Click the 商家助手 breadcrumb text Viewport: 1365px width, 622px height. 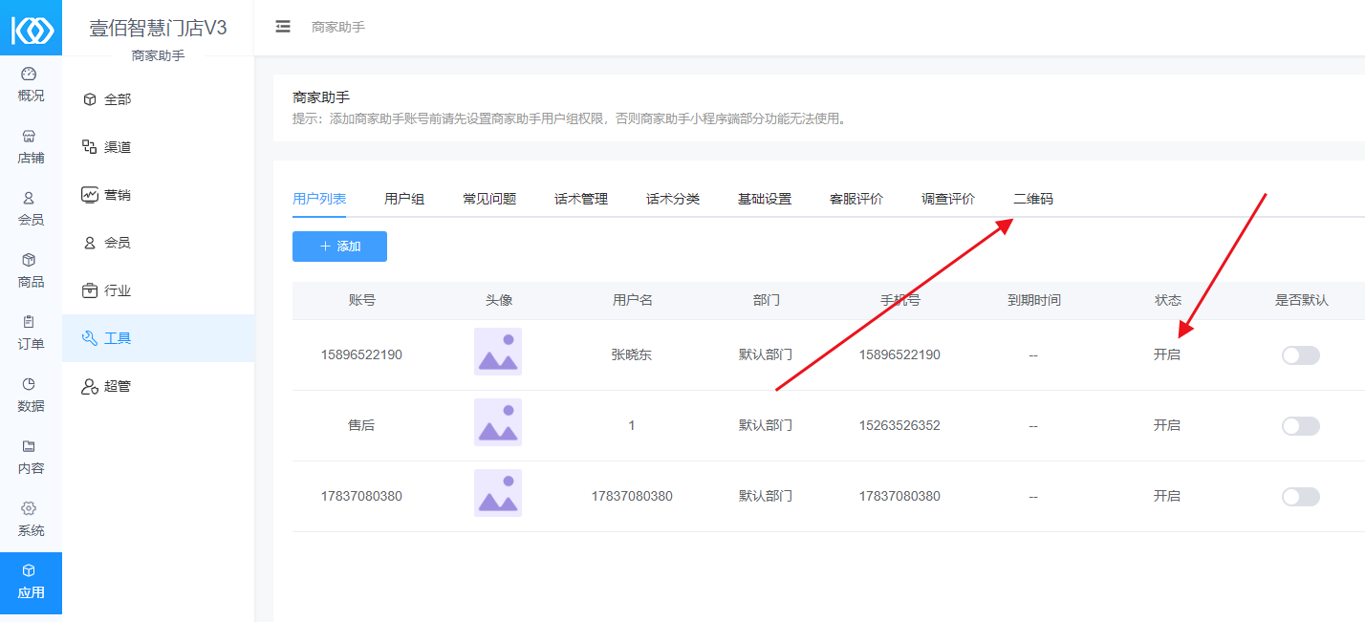[338, 27]
